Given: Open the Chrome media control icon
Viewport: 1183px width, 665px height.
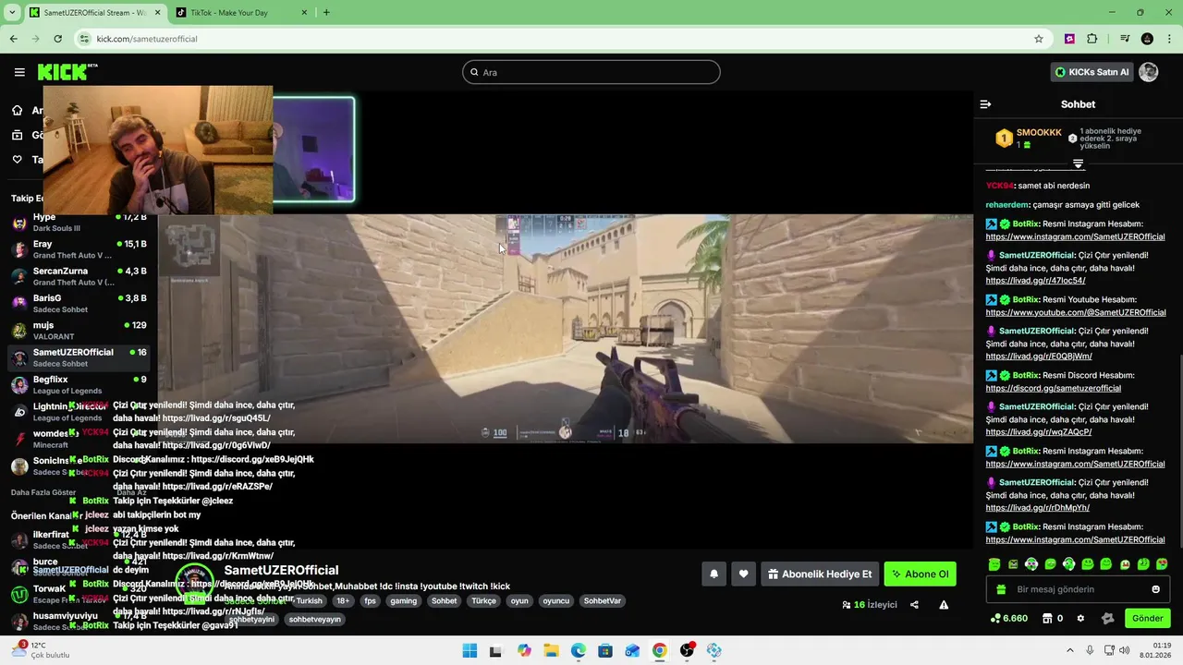Looking at the screenshot, I should (1125, 39).
